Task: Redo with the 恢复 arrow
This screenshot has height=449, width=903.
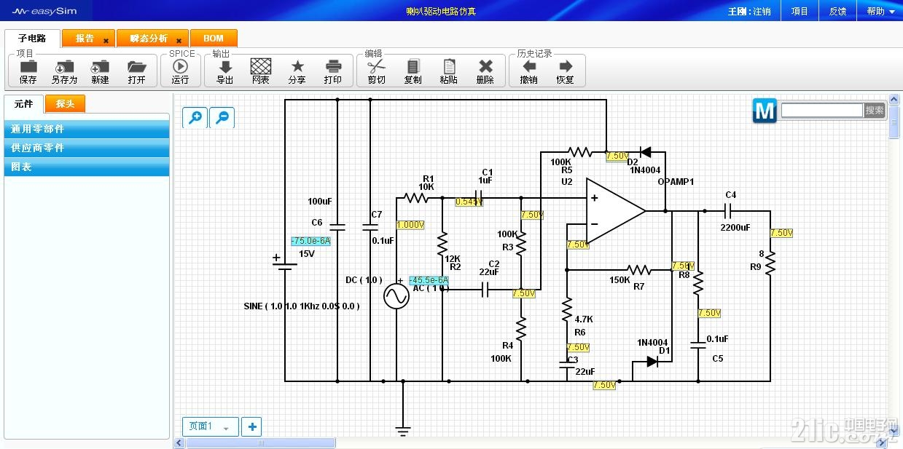Action: pos(565,66)
